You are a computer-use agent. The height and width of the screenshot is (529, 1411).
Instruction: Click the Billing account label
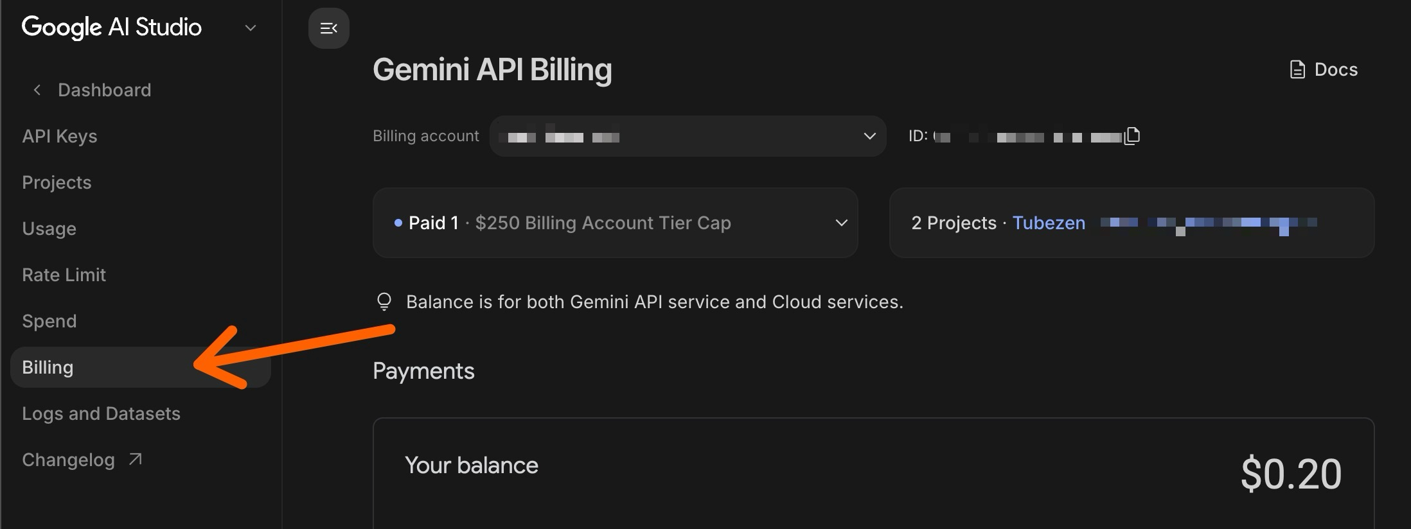click(x=426, y=136)
